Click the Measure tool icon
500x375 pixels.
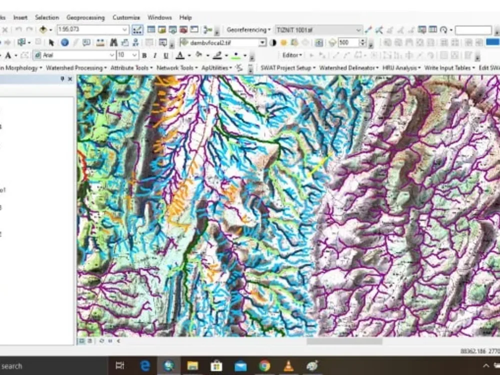100,41
